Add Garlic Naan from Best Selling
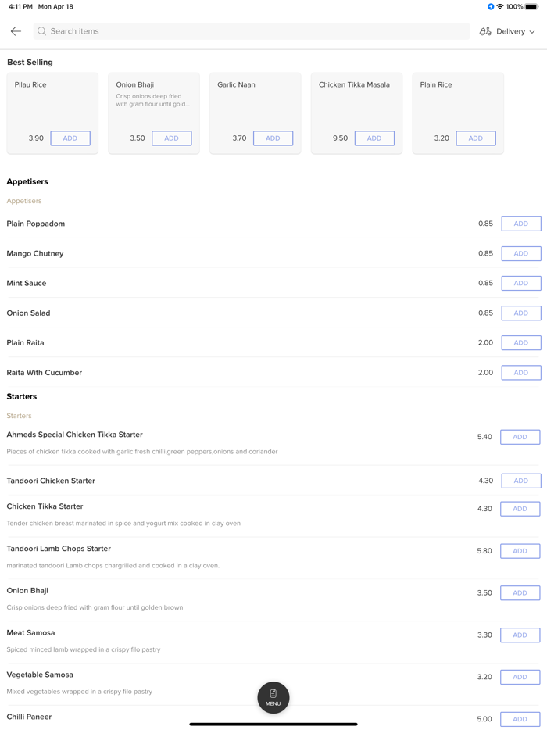 click(273, 138)
